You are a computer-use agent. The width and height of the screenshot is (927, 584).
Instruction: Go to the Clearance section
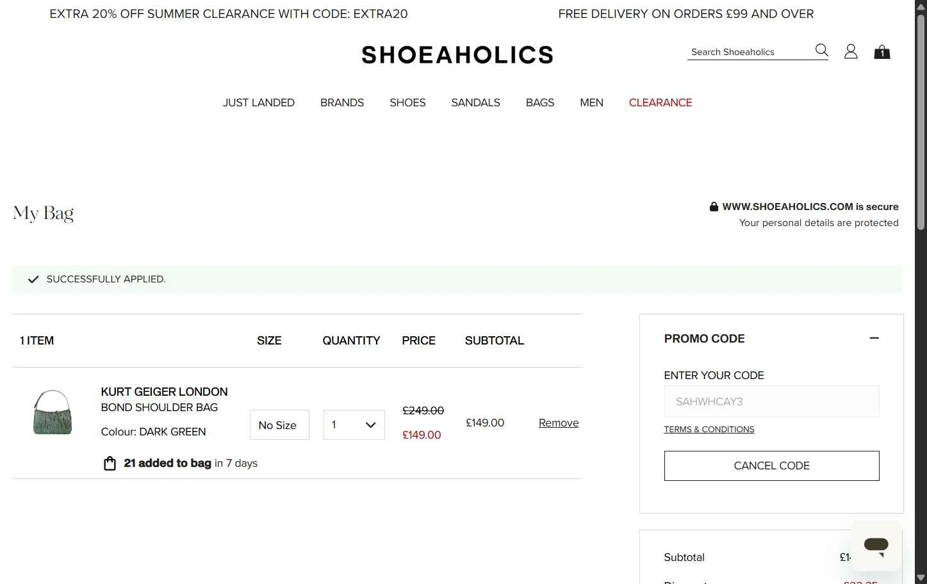(x=660, y=102)
